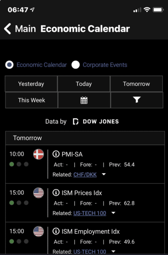Show This Week events
Screen dimensions: 168x255
pyautogui.click(x=31, y=100)
